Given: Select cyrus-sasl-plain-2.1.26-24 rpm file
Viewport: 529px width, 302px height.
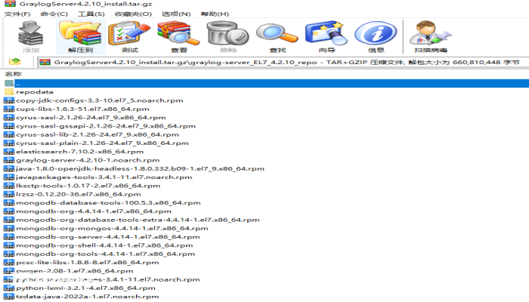Looking at the screenshot, I should [x=102, y=143].
